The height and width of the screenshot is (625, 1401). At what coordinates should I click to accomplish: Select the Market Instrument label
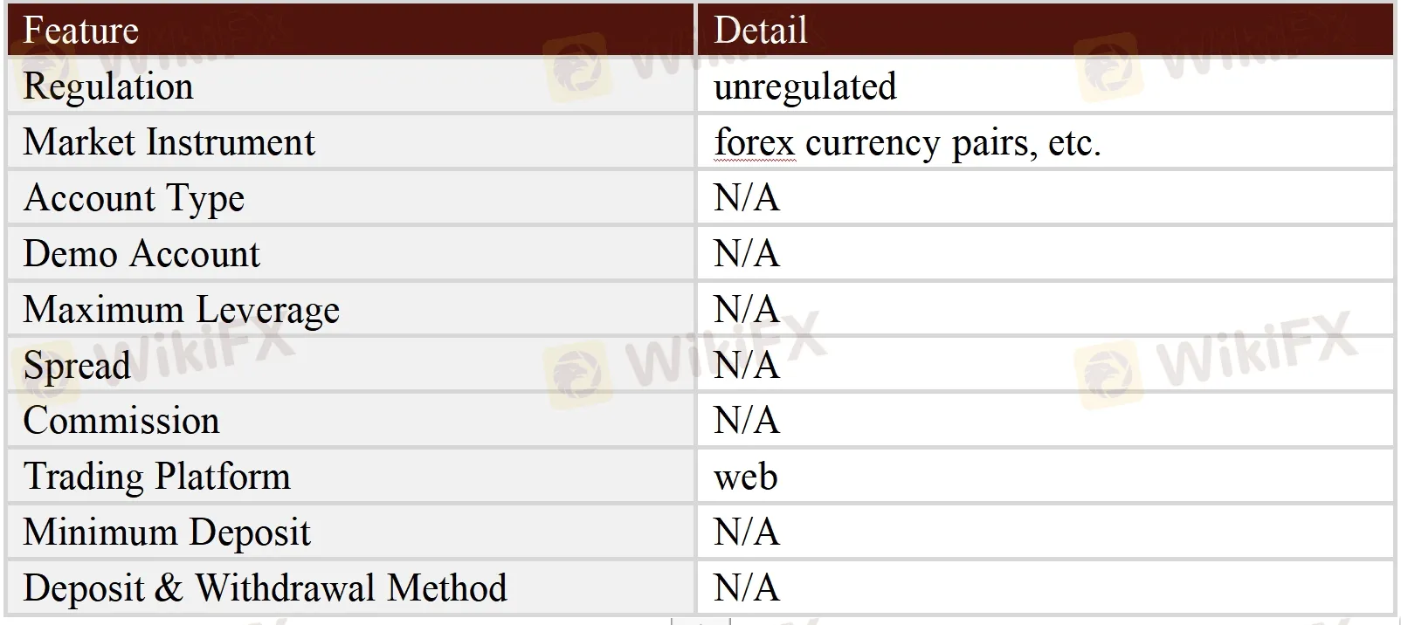[169, 142]
